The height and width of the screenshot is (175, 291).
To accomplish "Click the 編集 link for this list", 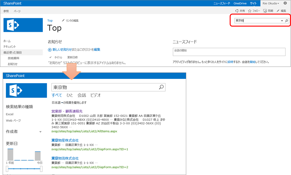I will (x=97, y=50).
